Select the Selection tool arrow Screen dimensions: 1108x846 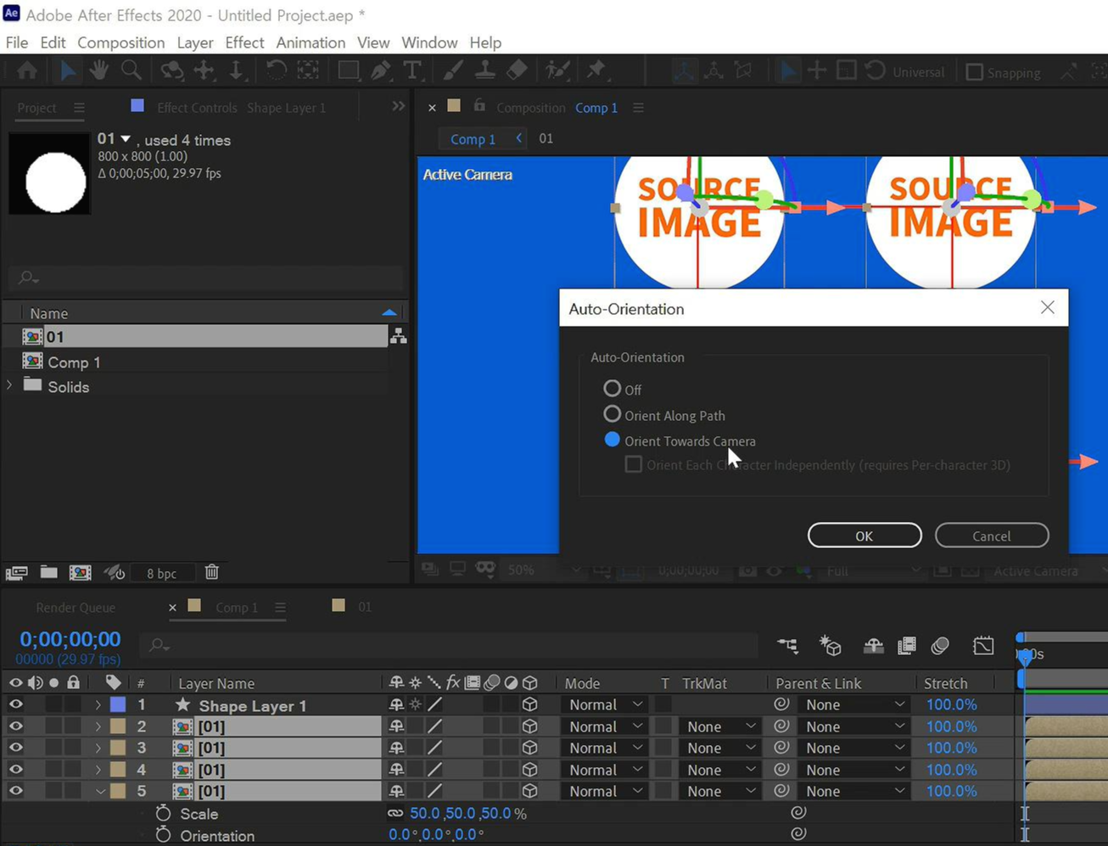click(x=68, y=70)
